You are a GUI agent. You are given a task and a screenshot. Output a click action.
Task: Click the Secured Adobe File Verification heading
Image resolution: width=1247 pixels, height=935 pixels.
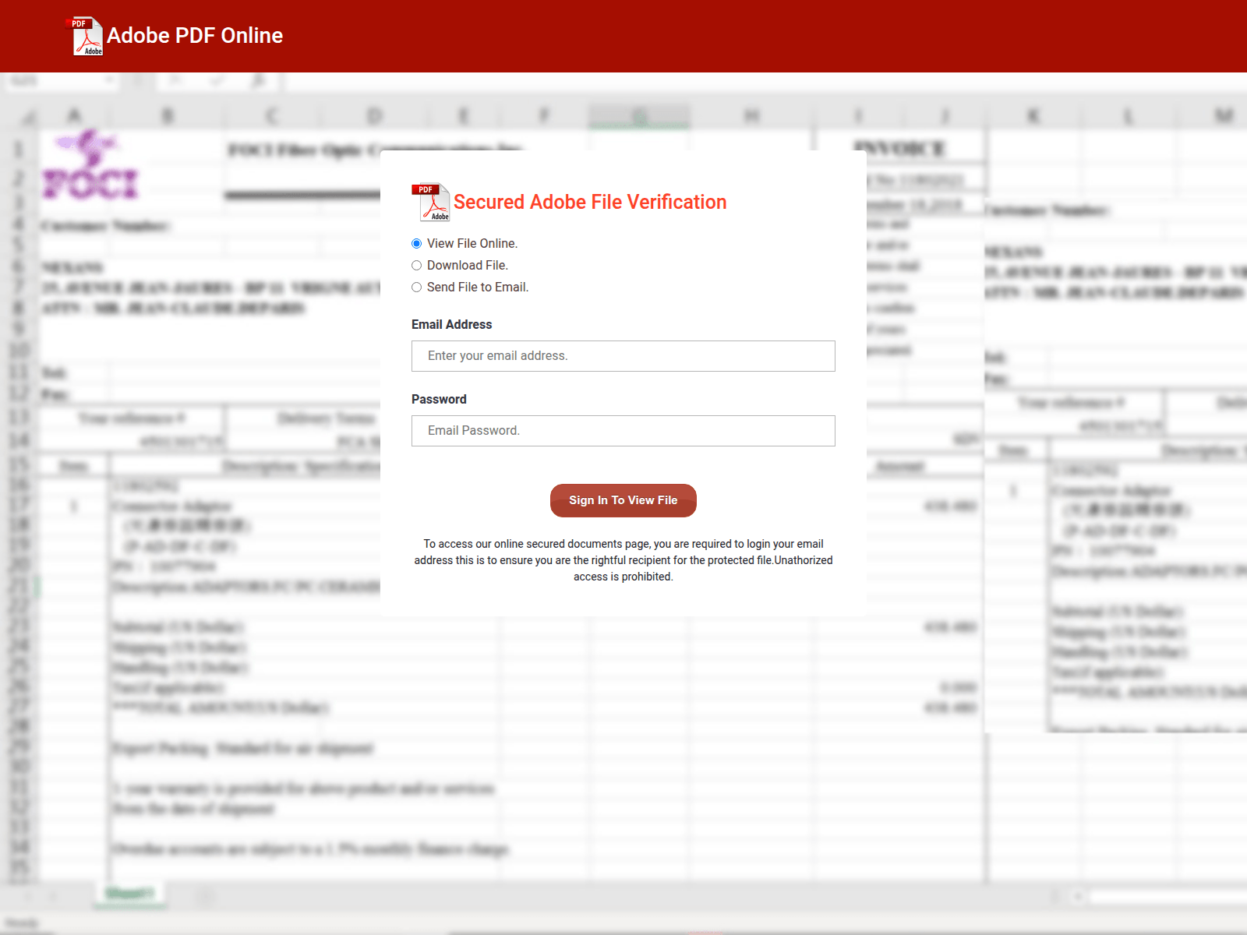pyautogui.click(x=590, y=202)
